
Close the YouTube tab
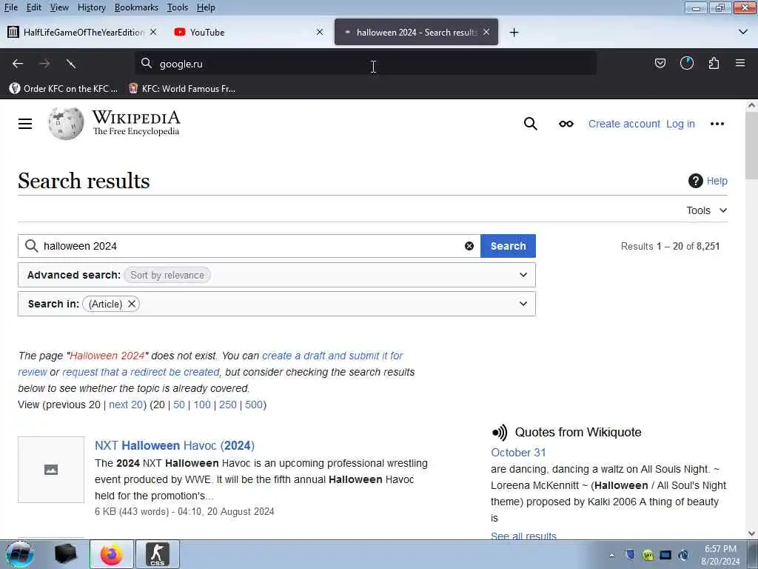point(320,32)
